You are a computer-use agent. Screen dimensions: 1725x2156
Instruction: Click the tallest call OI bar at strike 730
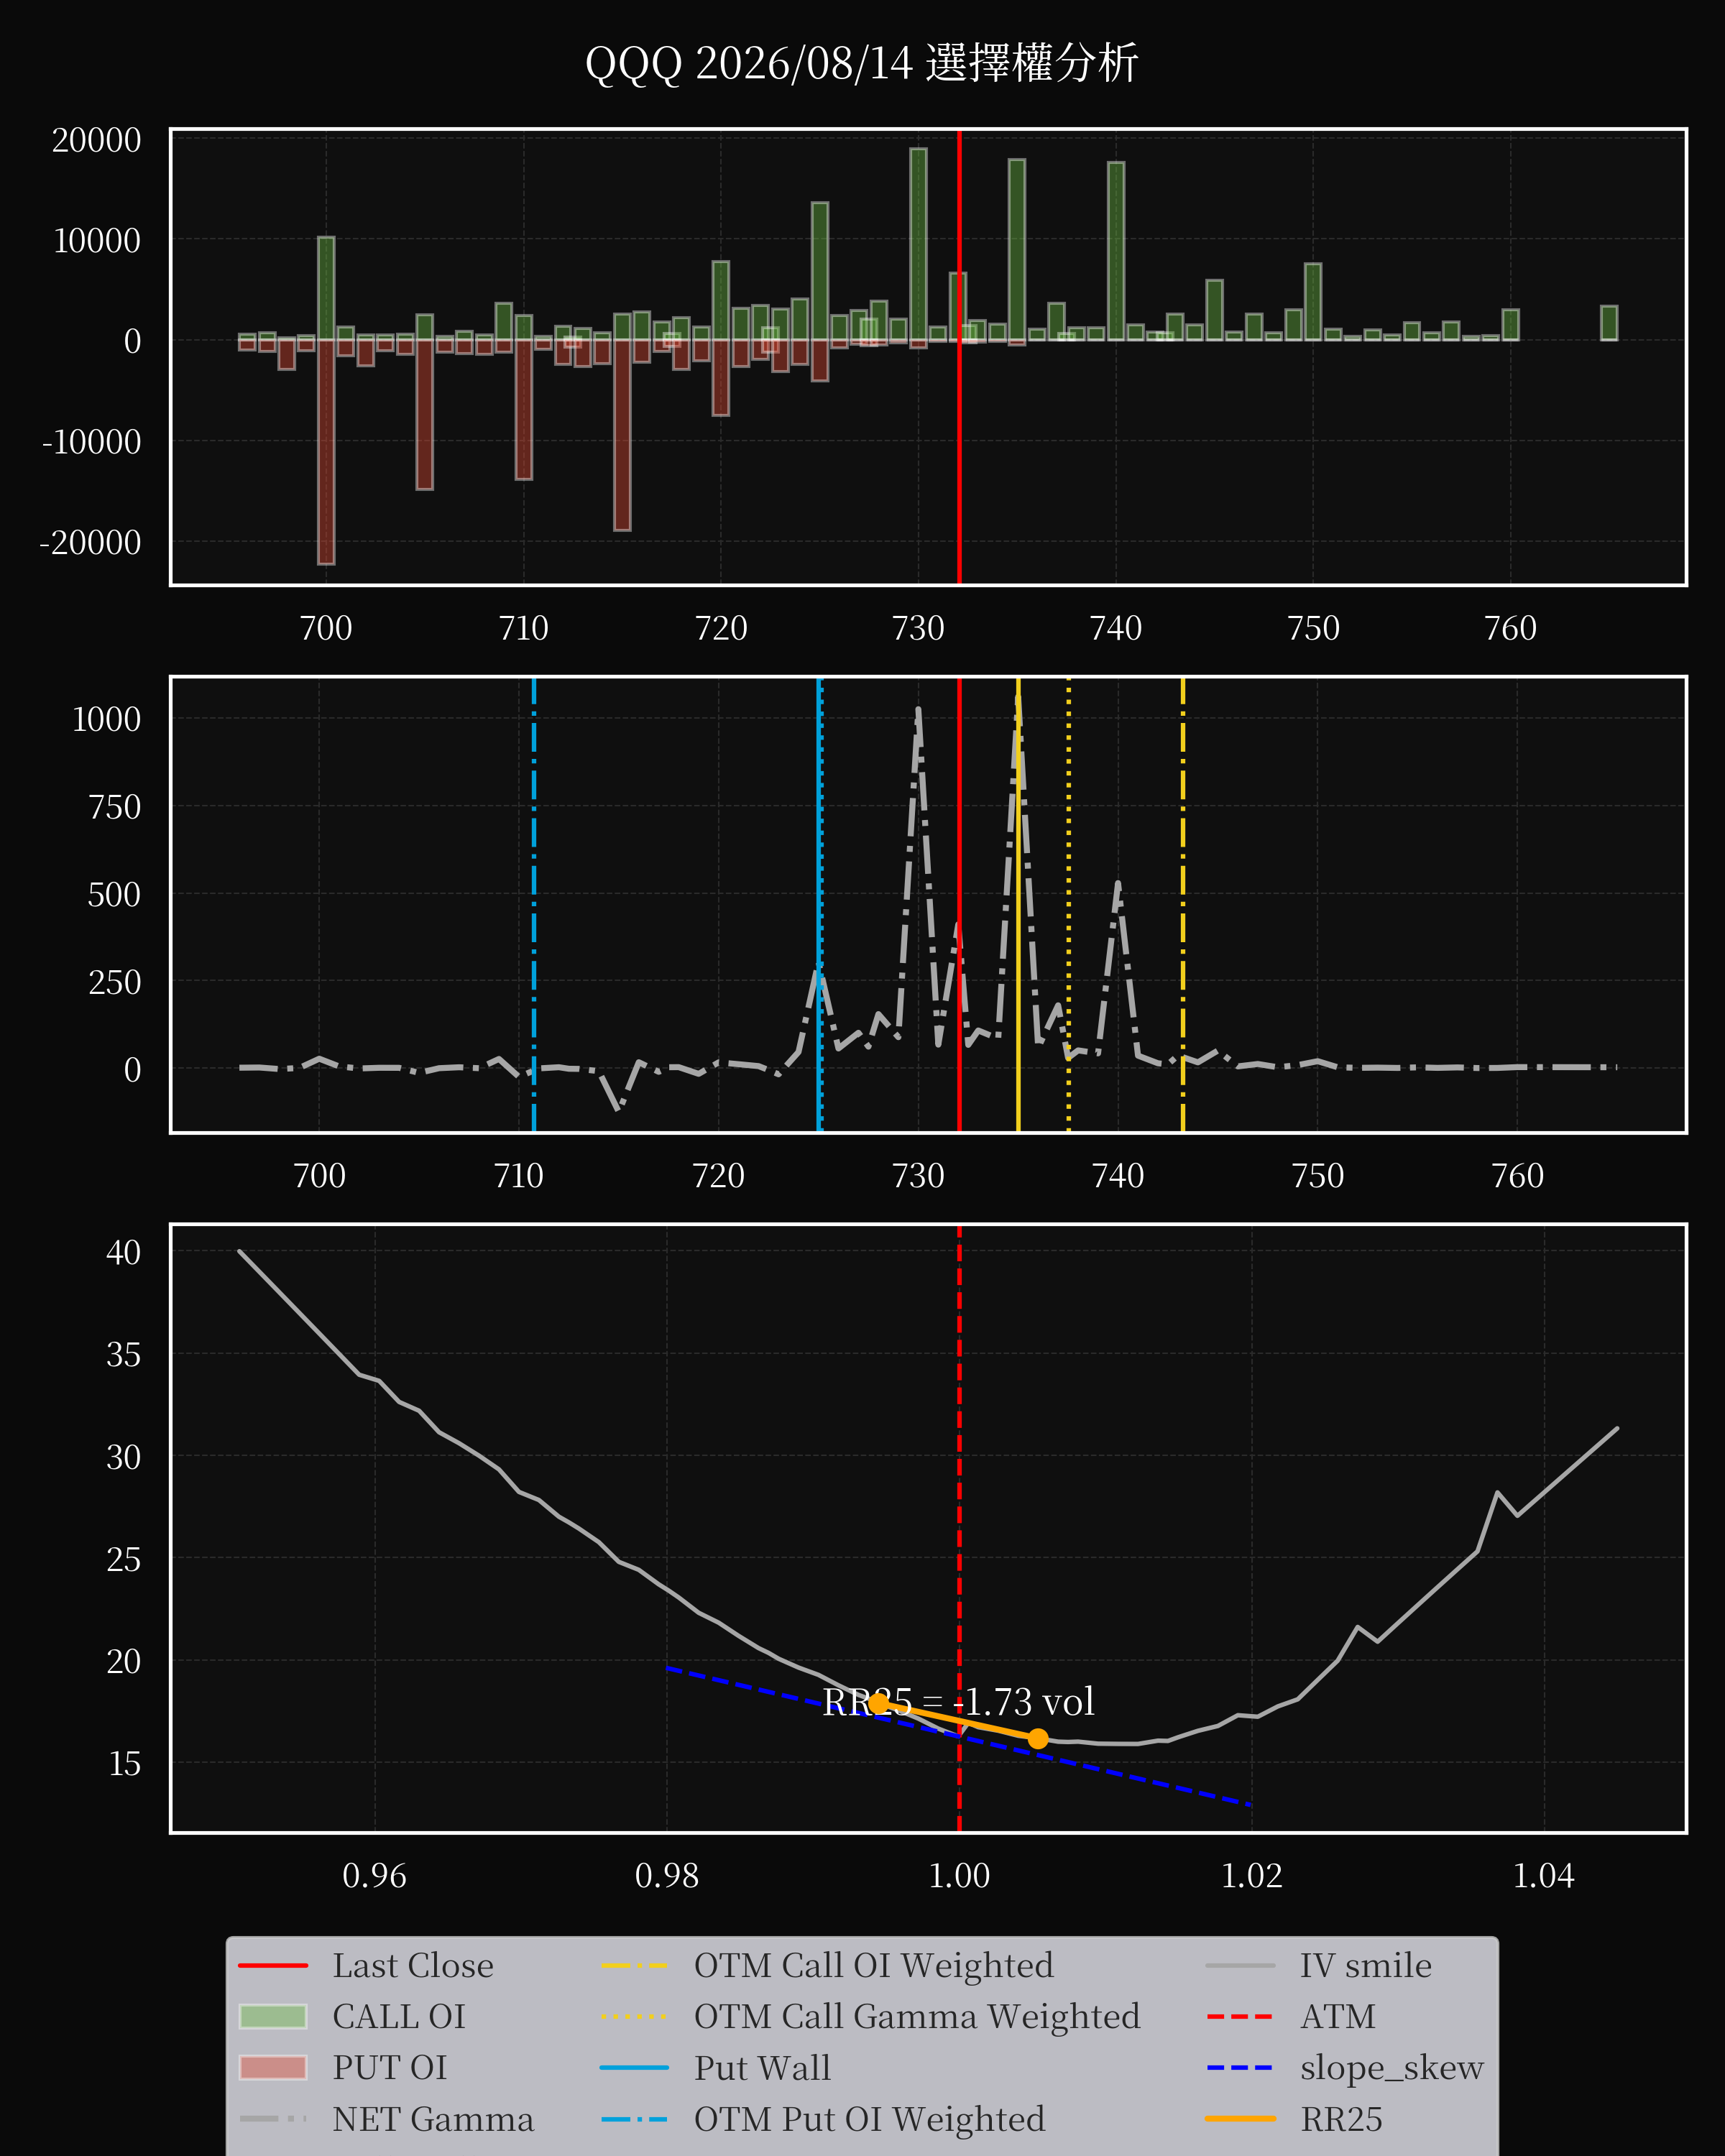(x=918, y=244)
